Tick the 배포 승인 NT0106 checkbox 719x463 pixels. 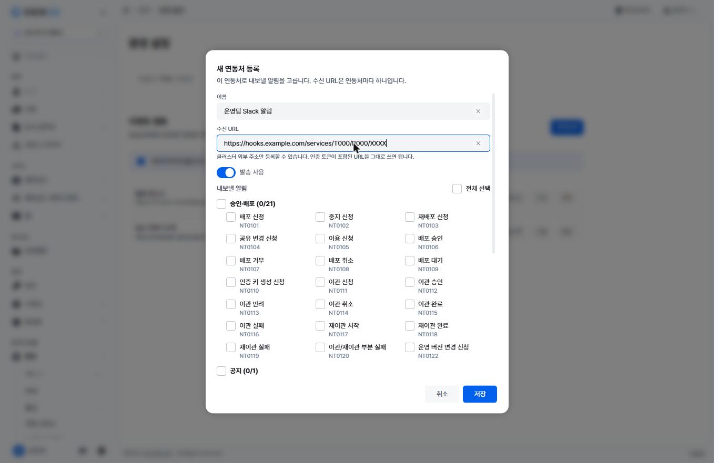tap(410, 239)
